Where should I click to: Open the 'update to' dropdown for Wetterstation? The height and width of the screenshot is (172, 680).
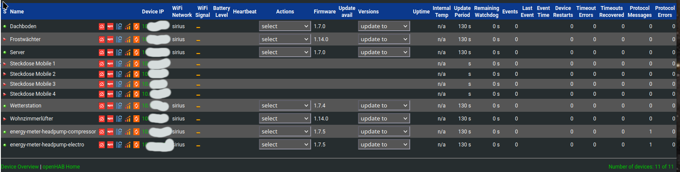[384, 105]
